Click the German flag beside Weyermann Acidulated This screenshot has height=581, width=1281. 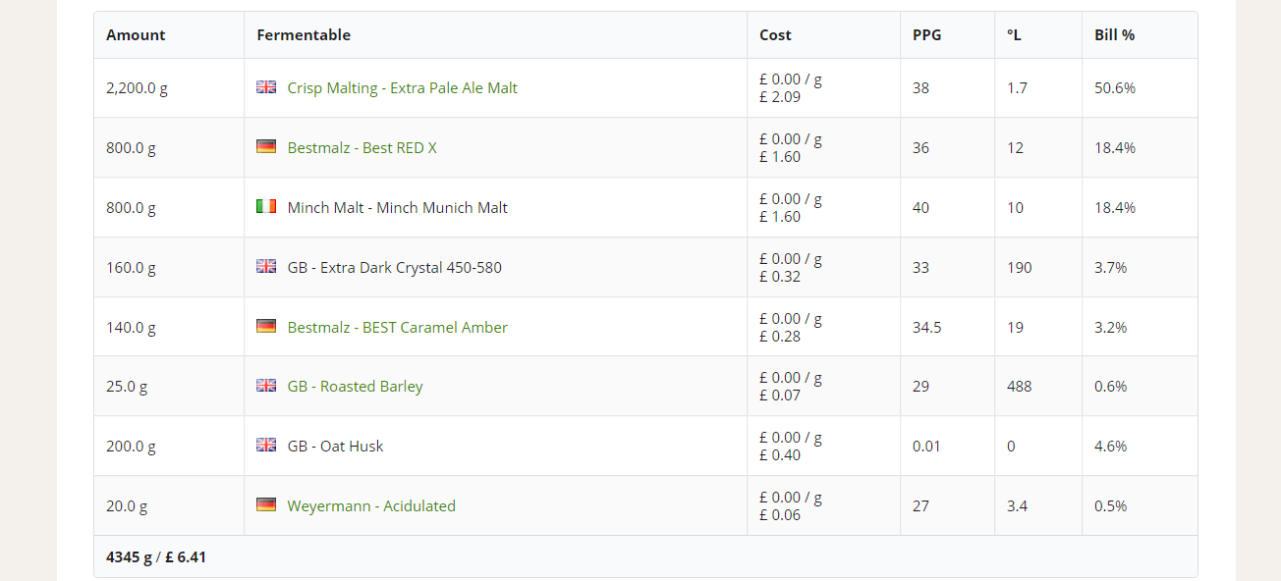266,505
